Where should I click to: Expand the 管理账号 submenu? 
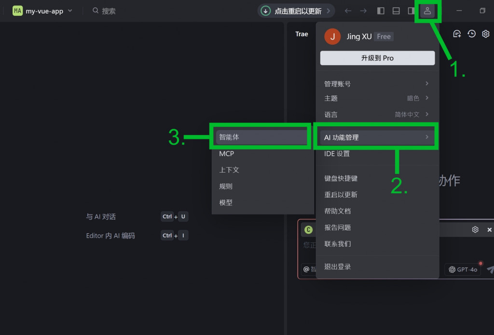click(377, 84)
